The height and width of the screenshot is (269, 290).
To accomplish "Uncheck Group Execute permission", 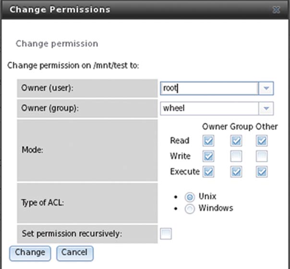I will pyautogui.click(x=236, y=172).
